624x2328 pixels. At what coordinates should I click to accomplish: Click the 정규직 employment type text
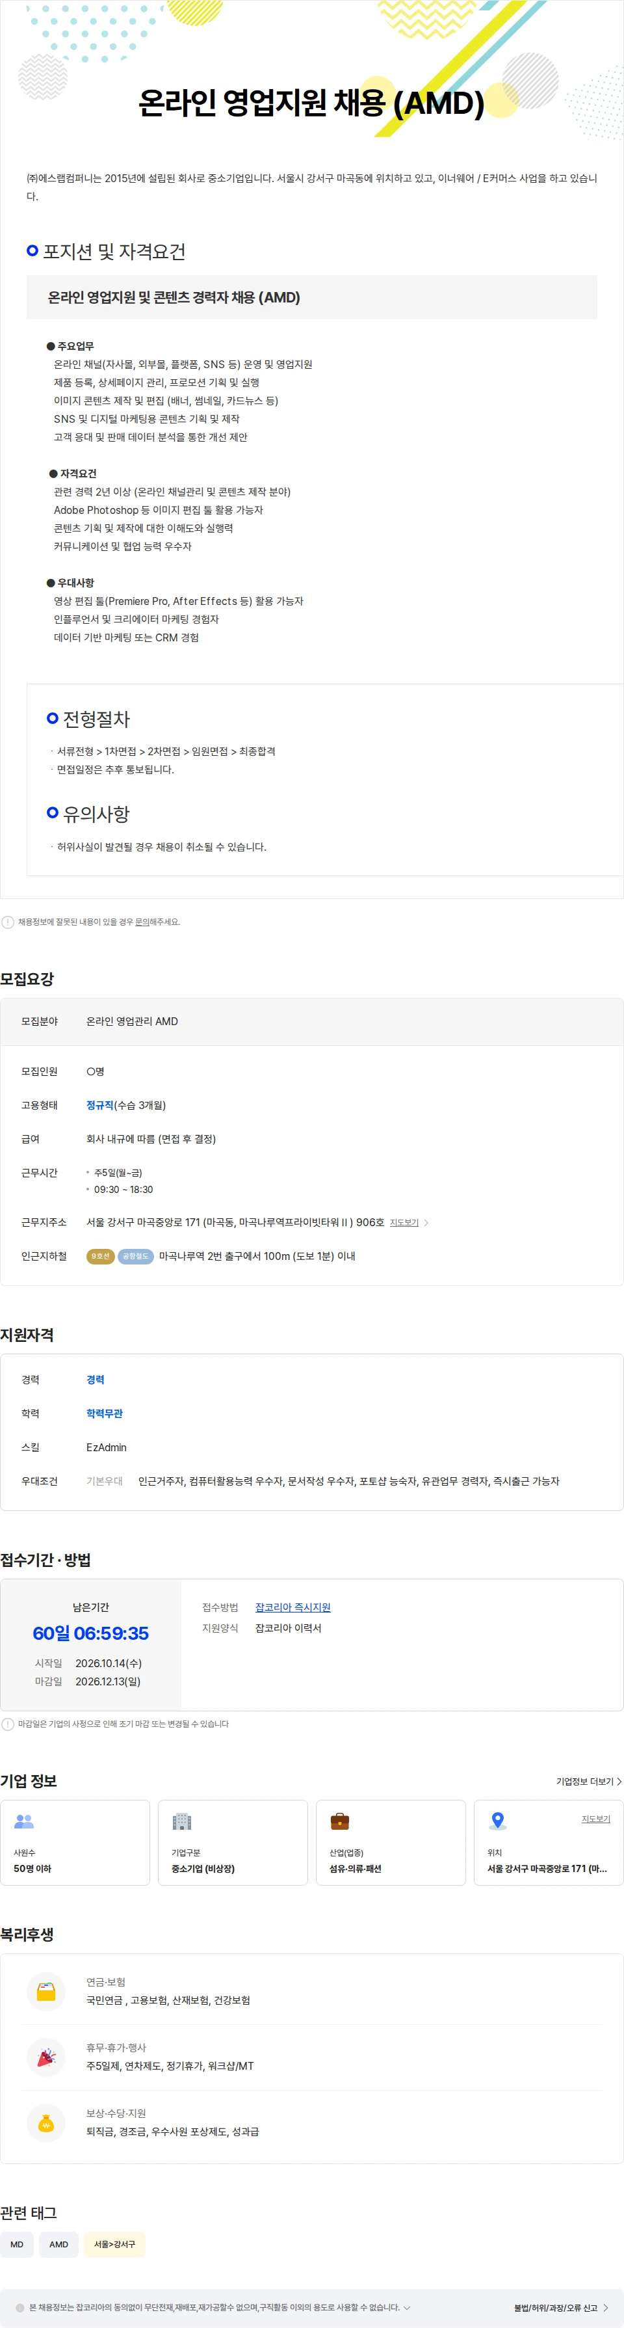pos(100,1105)
